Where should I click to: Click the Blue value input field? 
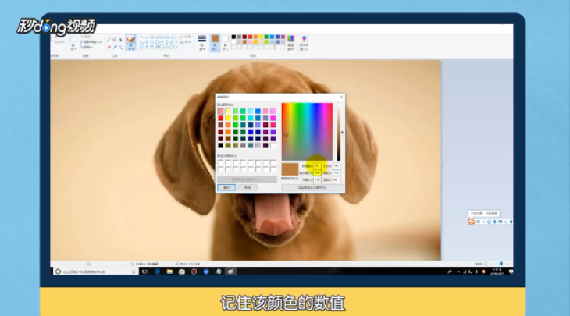coord(337,179)
